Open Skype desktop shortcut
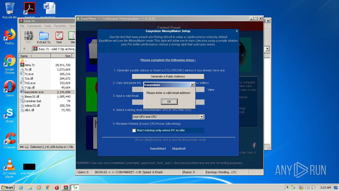 (x=10, y=115)
